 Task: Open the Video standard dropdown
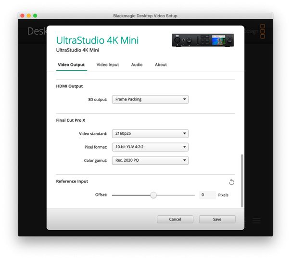click(150, 133)
